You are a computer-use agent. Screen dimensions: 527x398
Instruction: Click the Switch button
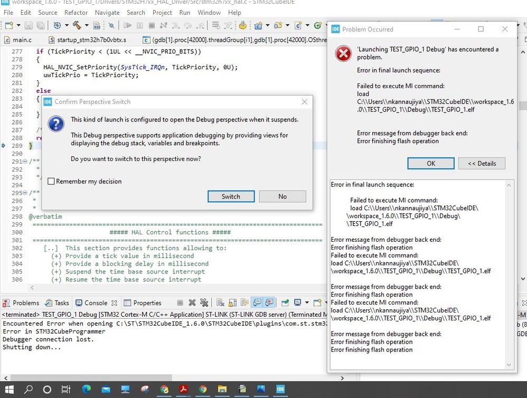pyautogui.click(x=231, y=196)
